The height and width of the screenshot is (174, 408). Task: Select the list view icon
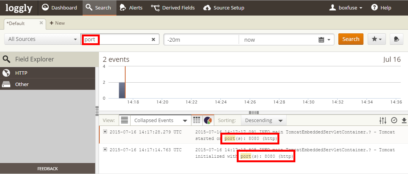click(x=124, y=120)
